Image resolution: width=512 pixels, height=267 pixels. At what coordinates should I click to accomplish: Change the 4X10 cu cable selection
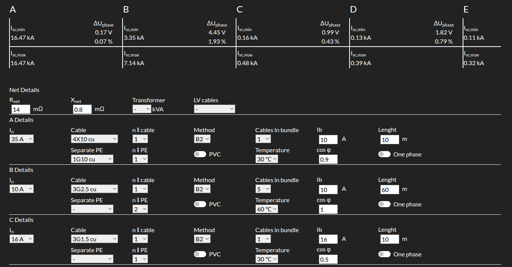click(94, 139)
